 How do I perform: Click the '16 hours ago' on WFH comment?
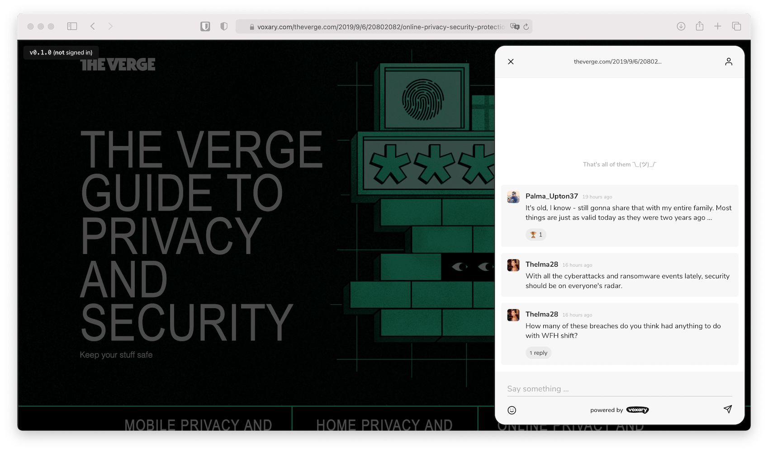[577, 315]
